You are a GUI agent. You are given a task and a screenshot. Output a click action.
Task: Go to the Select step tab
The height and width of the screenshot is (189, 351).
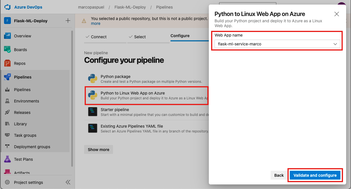[x=137, y=37]
